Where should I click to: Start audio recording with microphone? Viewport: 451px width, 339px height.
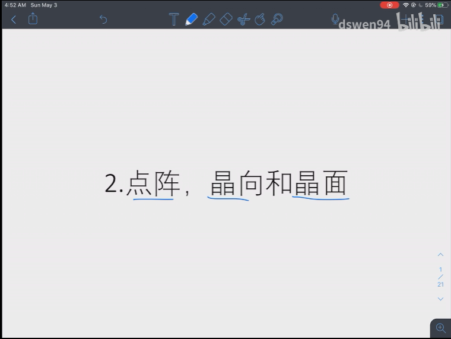pos(335,19)
